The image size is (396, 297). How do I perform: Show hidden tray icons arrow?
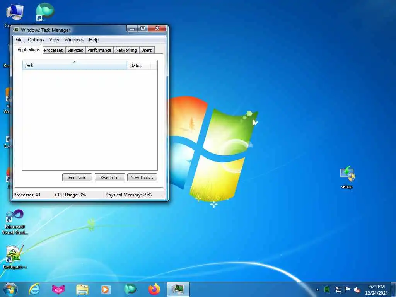pos(317,290)
